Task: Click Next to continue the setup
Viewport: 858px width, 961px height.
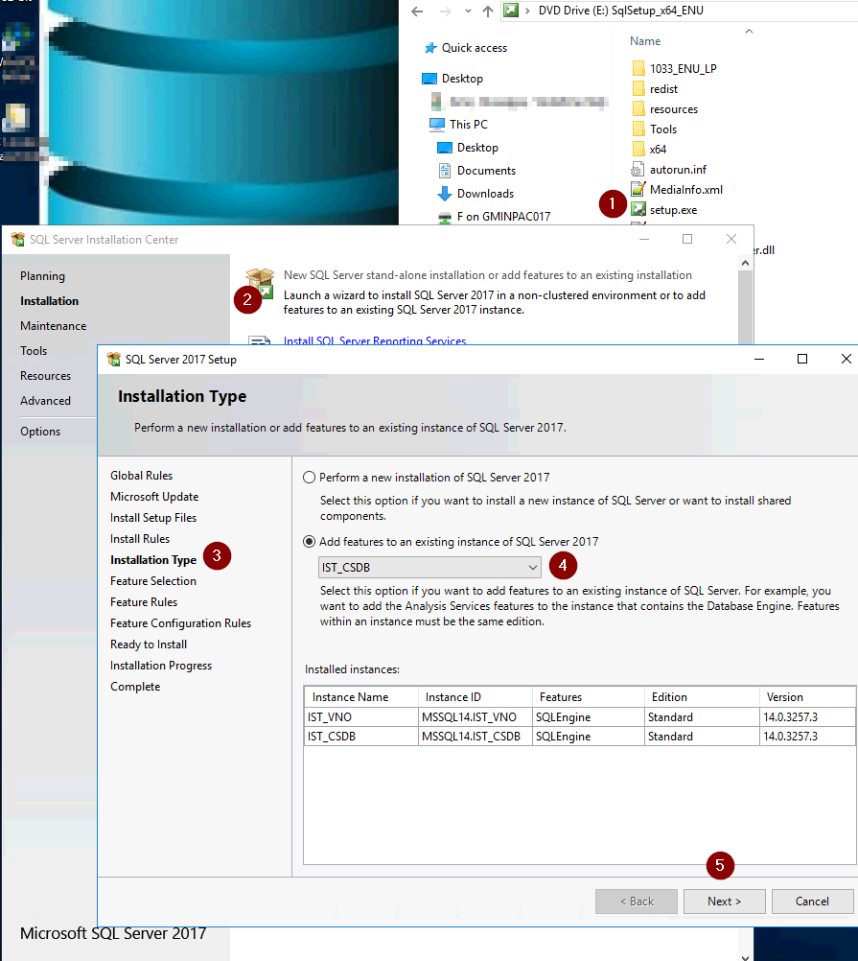Action: pos(724,901)
